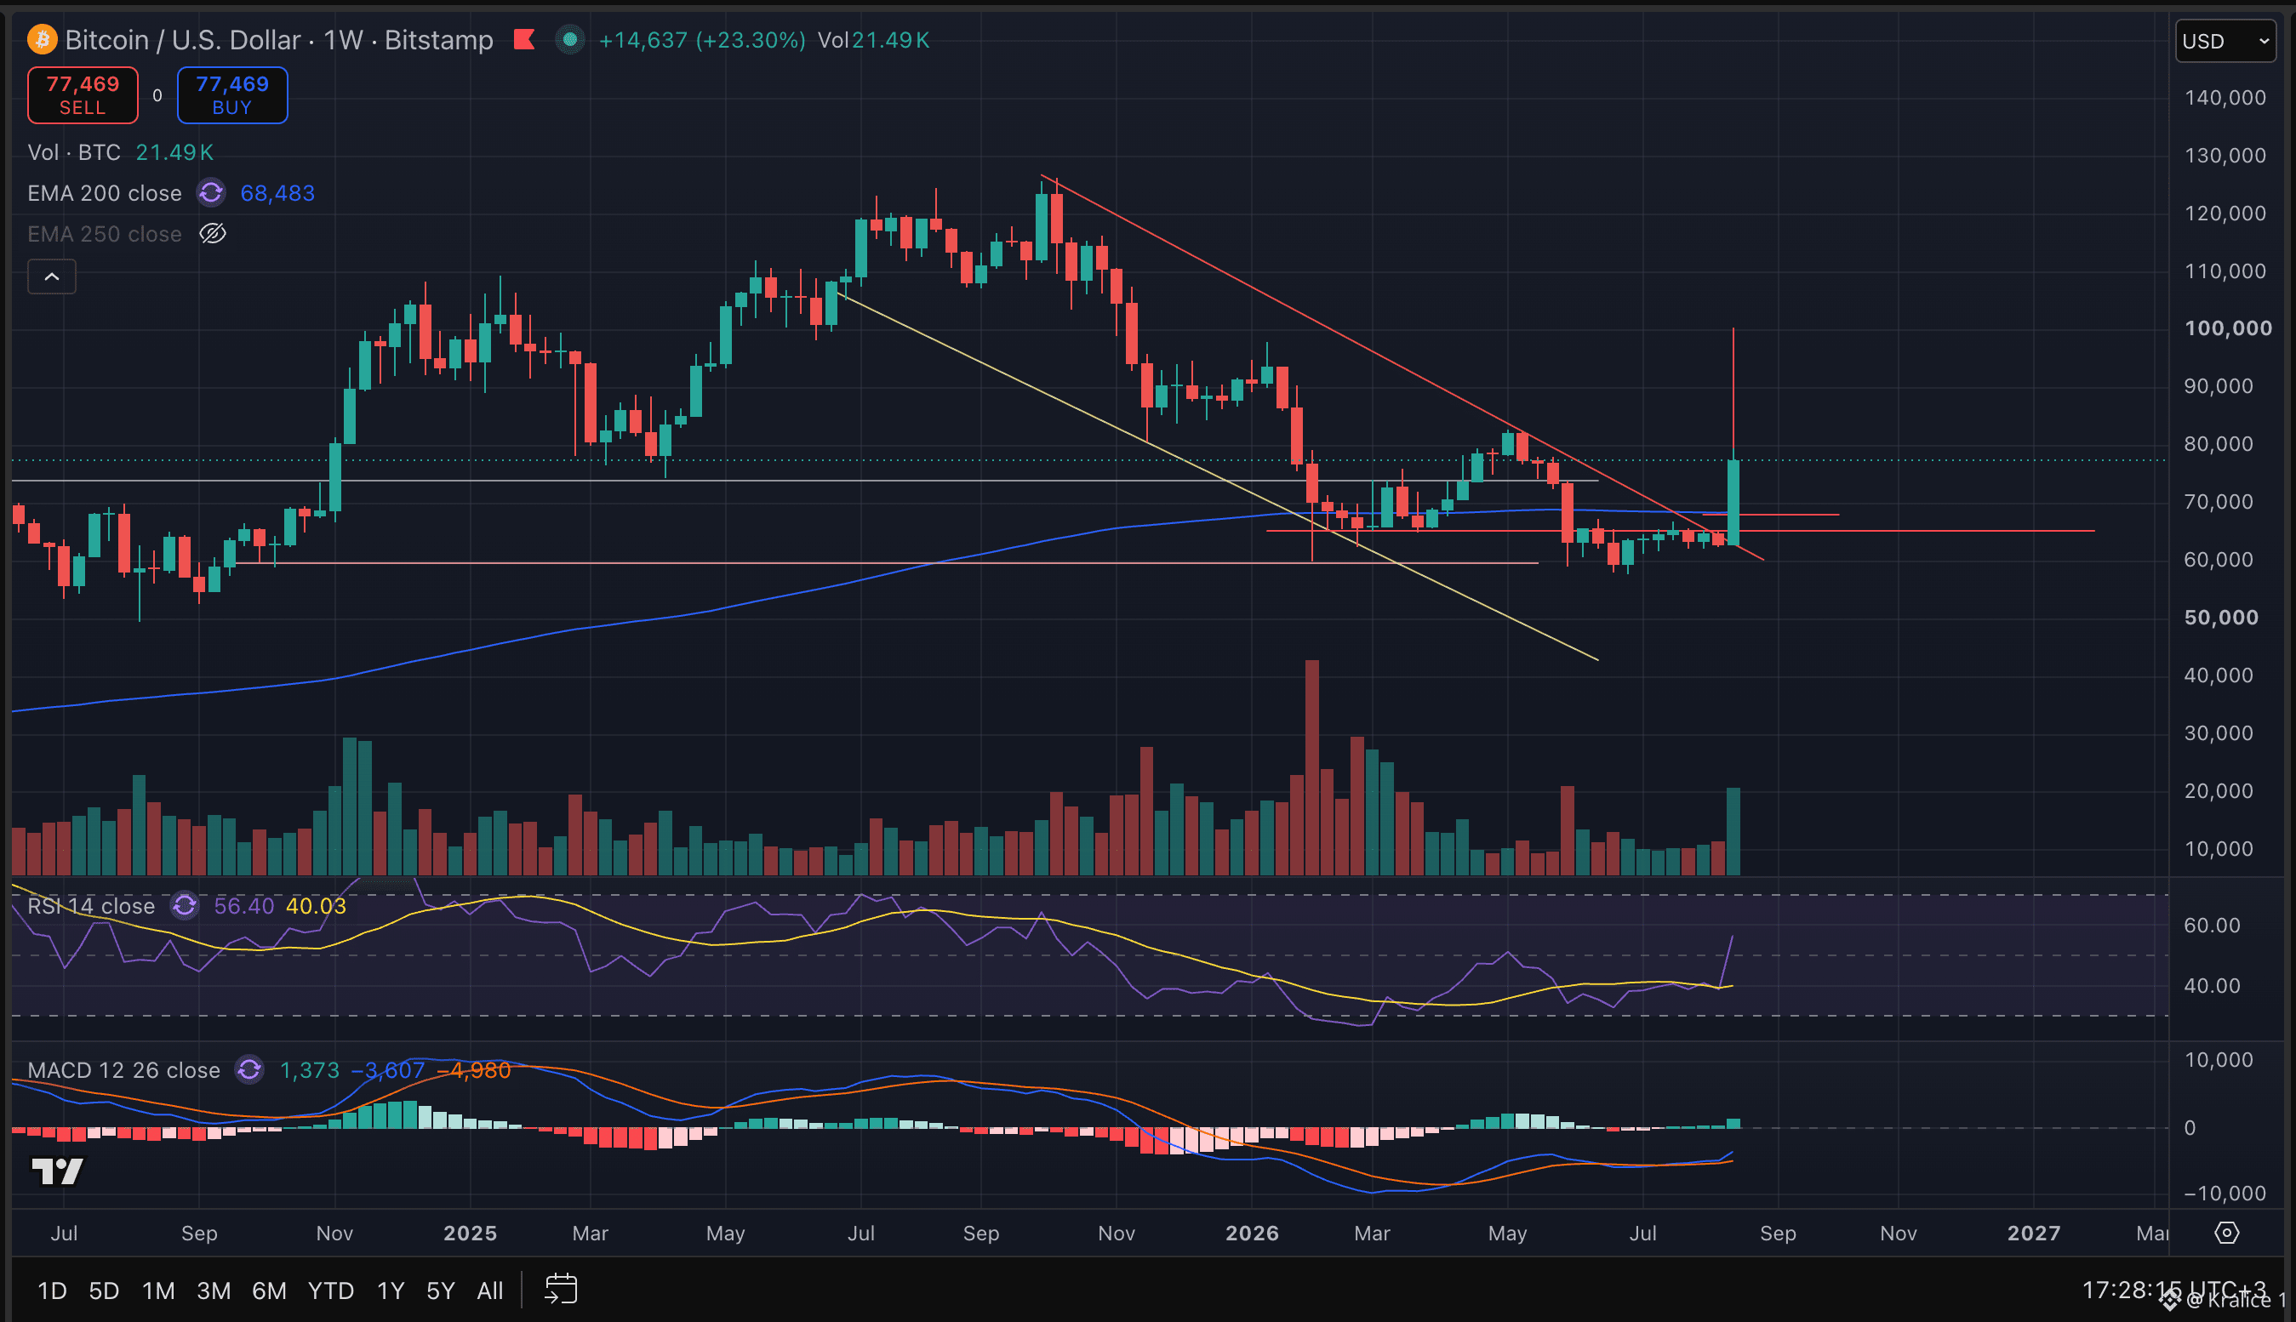Click the bold 50,000 price scale label
2296x1322 pixels.
point(2220,618)
